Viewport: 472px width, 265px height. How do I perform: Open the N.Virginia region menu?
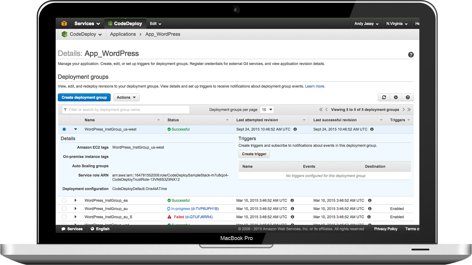pos(397,23)
